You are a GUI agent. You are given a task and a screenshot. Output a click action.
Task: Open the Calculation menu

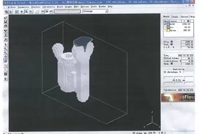[x=49, y=7]
